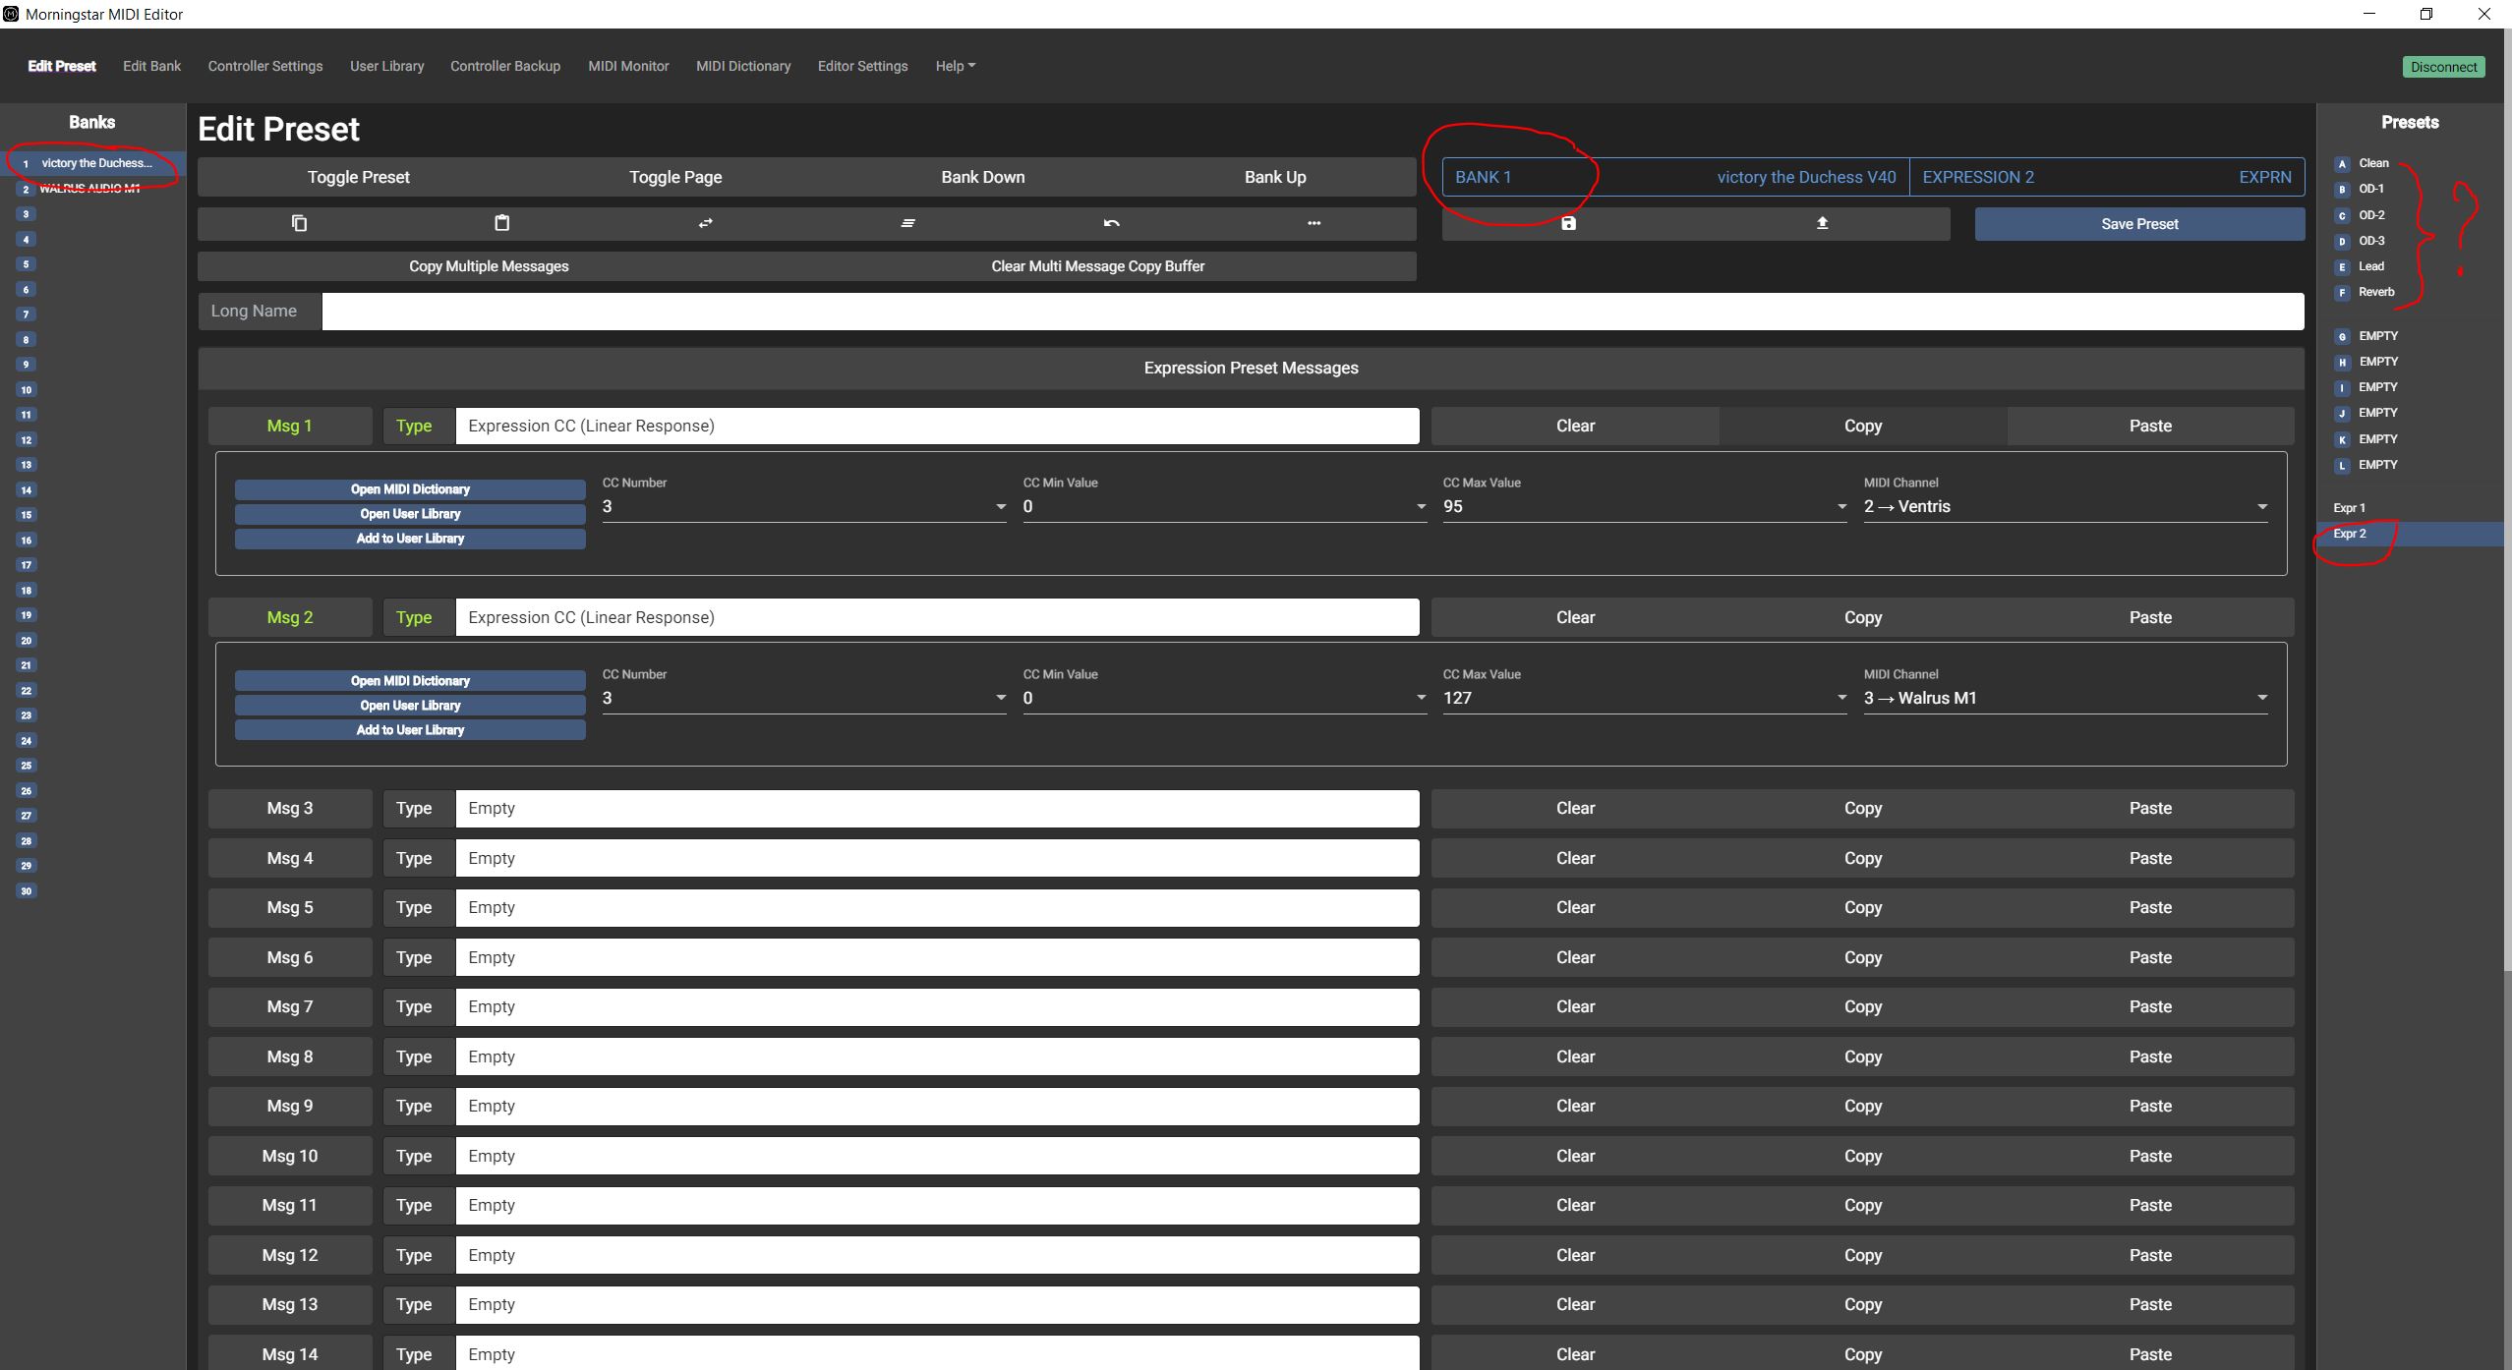
Task: Click the clear preset lines icon
Action: [x=907, y=223]
